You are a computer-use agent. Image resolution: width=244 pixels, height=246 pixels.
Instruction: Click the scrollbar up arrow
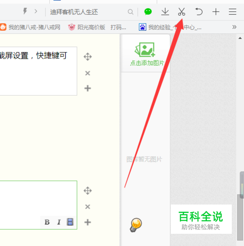[x=240, y=38]
